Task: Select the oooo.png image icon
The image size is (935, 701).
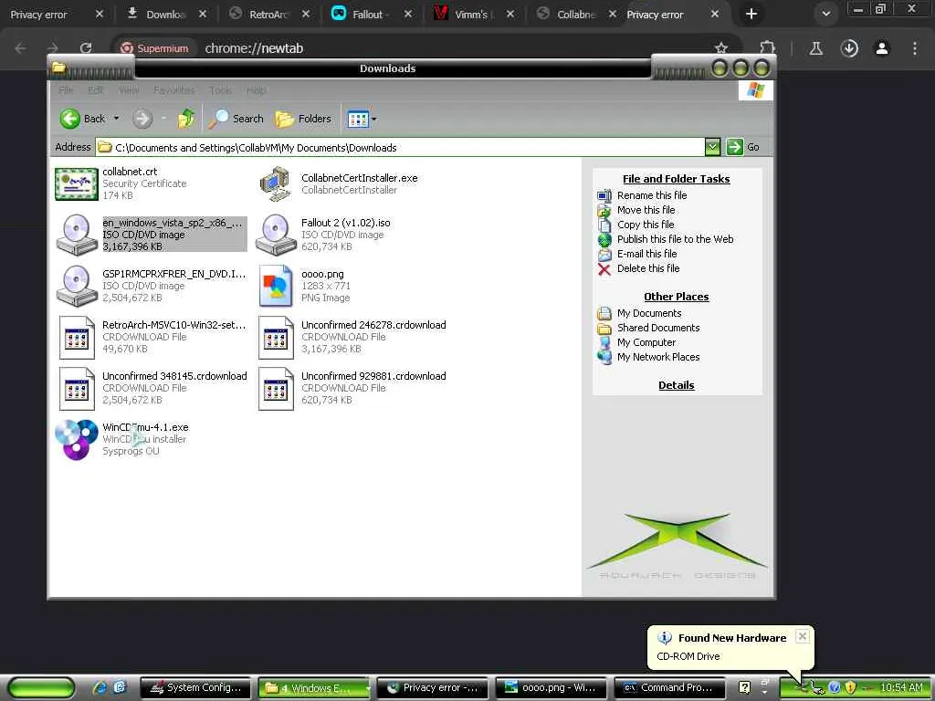Action: coord(276,286)
